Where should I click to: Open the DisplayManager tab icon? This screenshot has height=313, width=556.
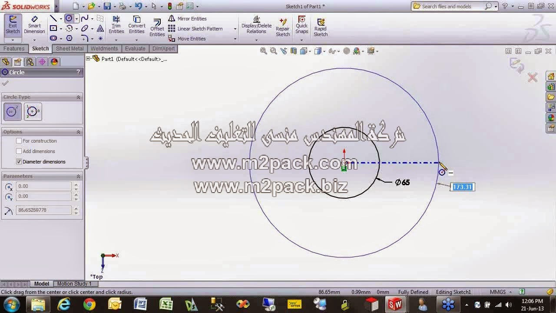54,62
